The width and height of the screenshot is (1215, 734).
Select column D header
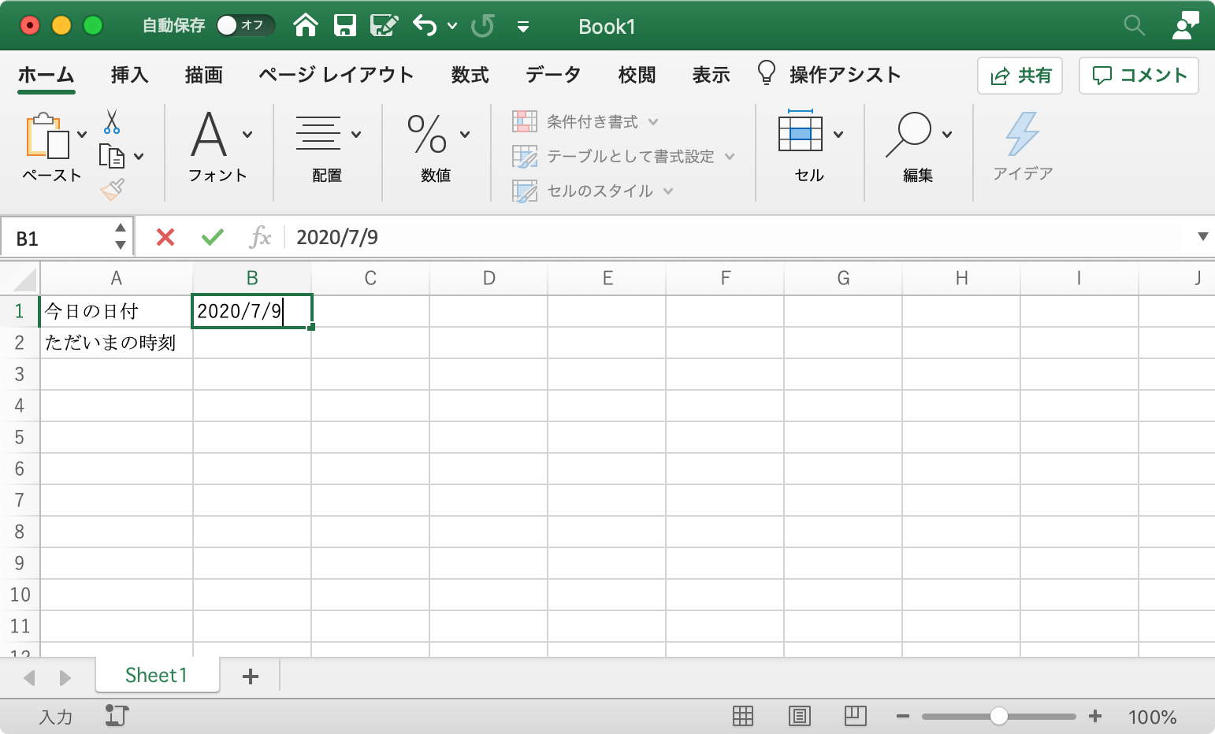[x=489, y=278]
